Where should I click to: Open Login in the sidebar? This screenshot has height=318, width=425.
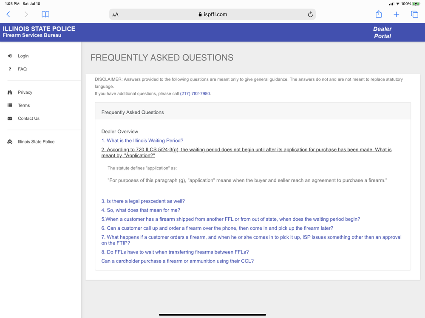pyautogui.click(x=23, y=56)
